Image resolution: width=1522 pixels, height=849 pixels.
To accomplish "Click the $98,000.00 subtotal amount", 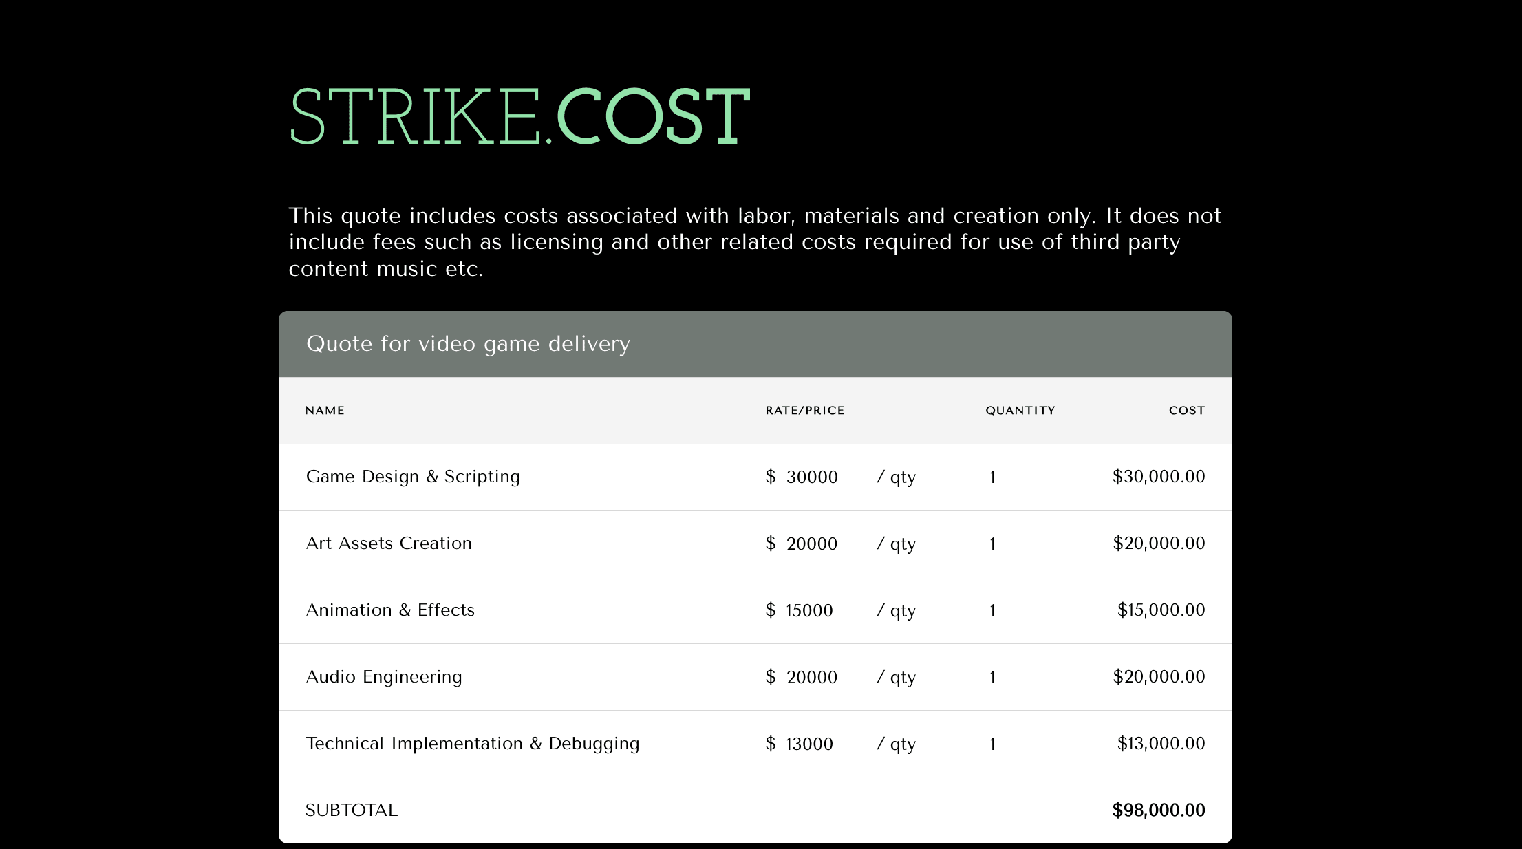I will [x=1158, y=810].
